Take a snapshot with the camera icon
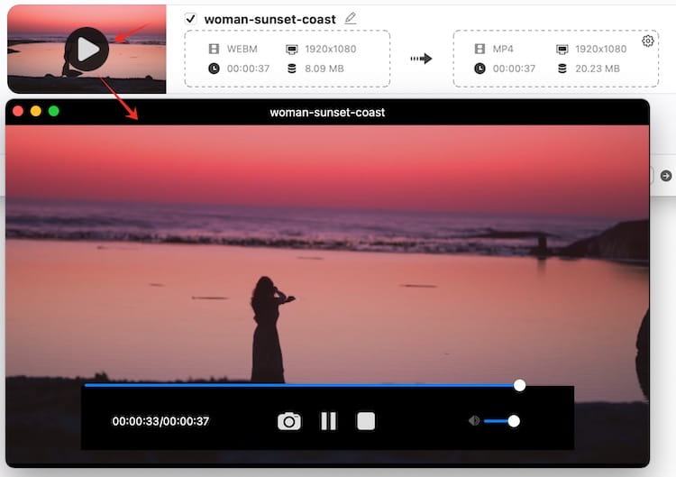Image resolution: width=676 pixels, height=477 pixels. point(288,421)
